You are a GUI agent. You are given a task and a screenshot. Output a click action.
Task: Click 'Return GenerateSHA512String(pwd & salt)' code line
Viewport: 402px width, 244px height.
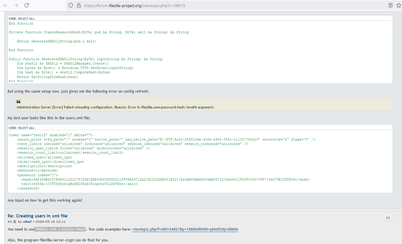point(56,41)
